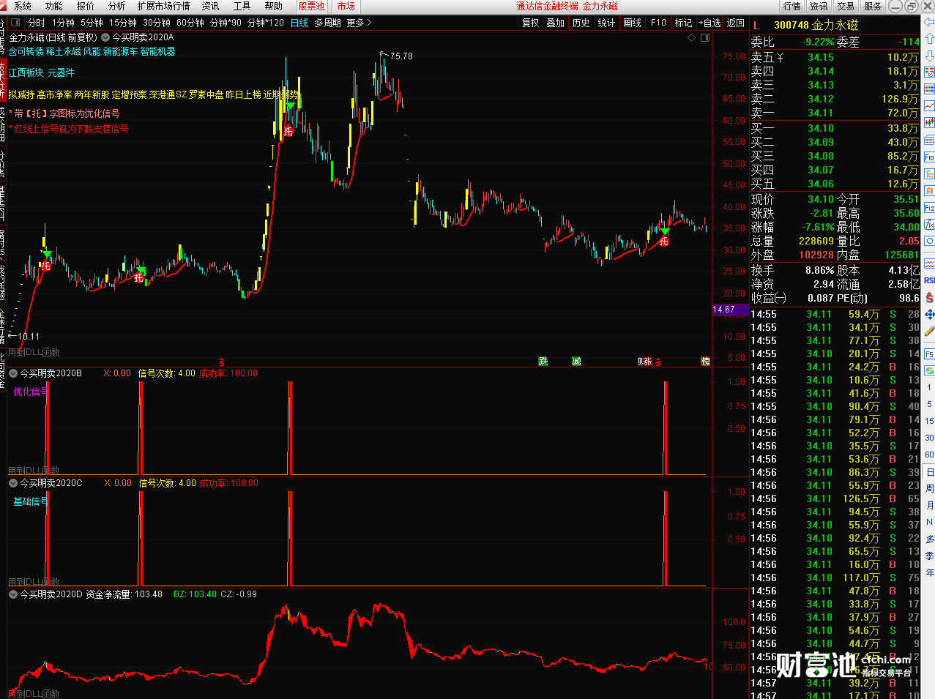The width and height of the screenshot is (935, 699).
Task: Open the 帮助 menu
Action: click(x=274, y=6)
